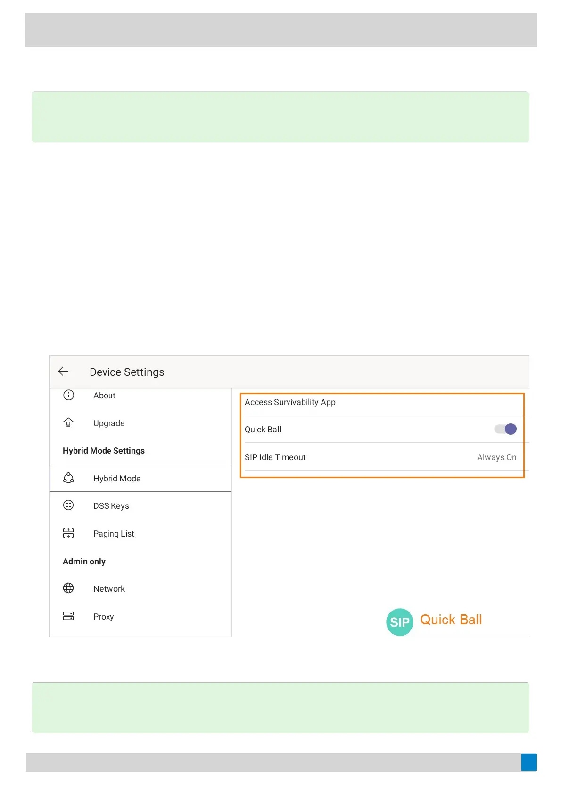Open the Network menu item
Screen dimensions: 561x794
[x=141, y=589]
